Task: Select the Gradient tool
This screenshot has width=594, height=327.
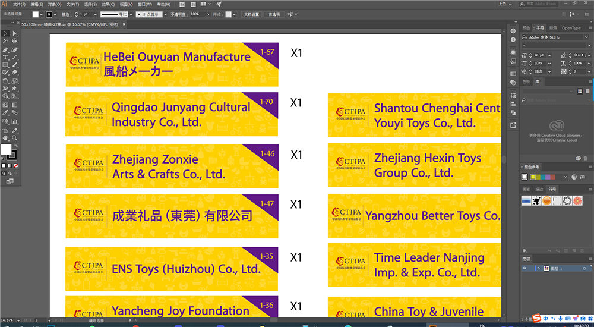Action: click(x=15, y=105)
